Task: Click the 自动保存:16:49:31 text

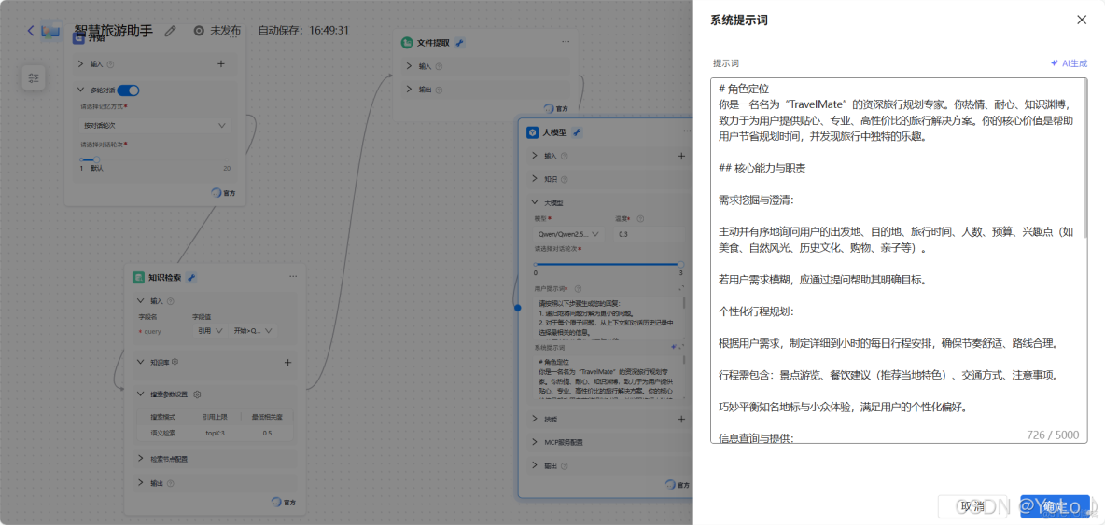Action: (x=303, y=30)
